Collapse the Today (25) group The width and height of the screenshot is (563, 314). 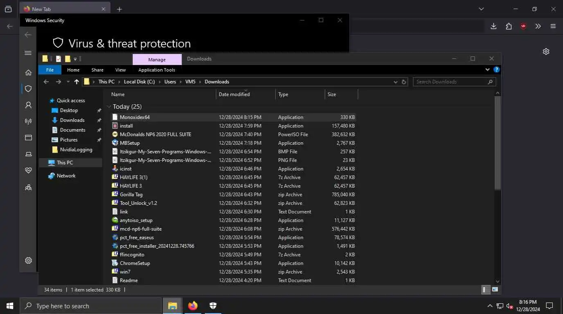coord(109,107)
